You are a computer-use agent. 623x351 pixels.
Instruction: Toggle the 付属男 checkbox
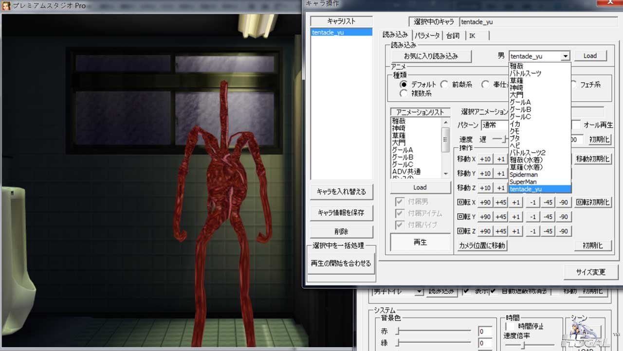tap(400, 201)
